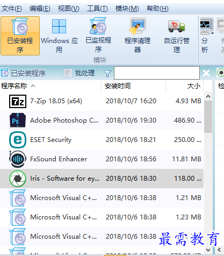Open the Windows 应用 module

[59, 35]
